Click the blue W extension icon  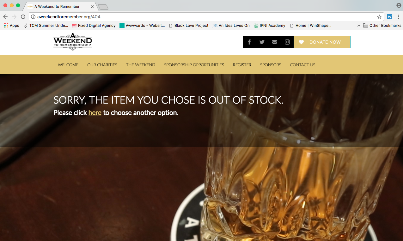click(x=390, y=17)
